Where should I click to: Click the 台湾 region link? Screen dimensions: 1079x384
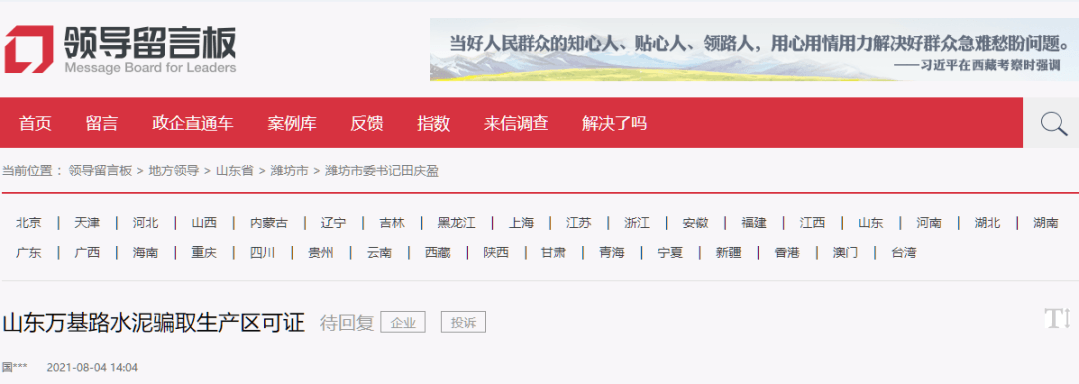click(x=903, y=252)
